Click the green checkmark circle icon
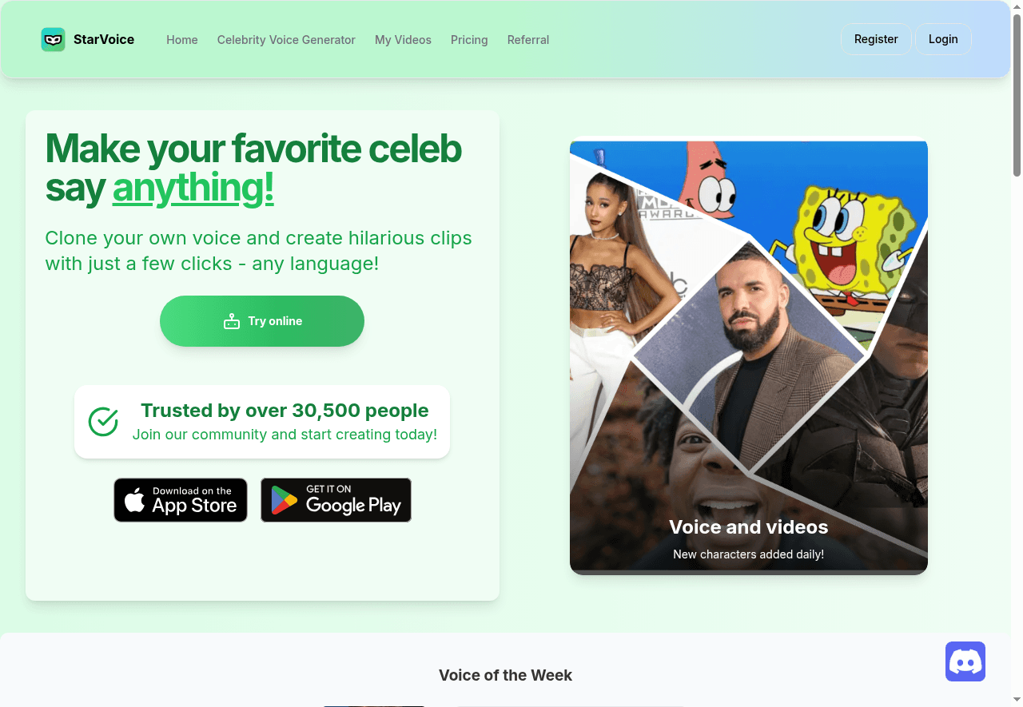Image resolution: width=1023 pixels, height=707 pixels. [103, 422]
